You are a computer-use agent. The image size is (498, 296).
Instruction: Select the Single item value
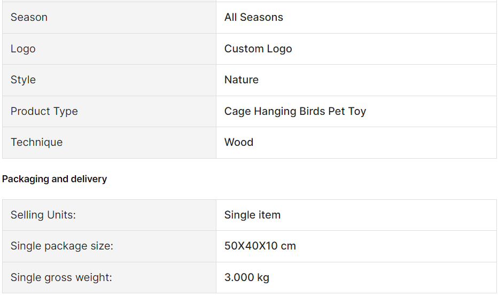(x=253, y=215)
